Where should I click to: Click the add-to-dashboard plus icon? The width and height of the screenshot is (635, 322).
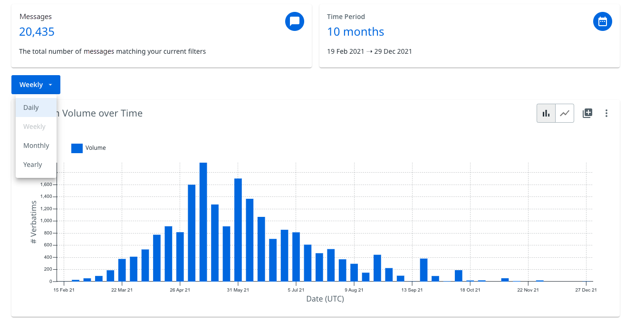point(587,113)
